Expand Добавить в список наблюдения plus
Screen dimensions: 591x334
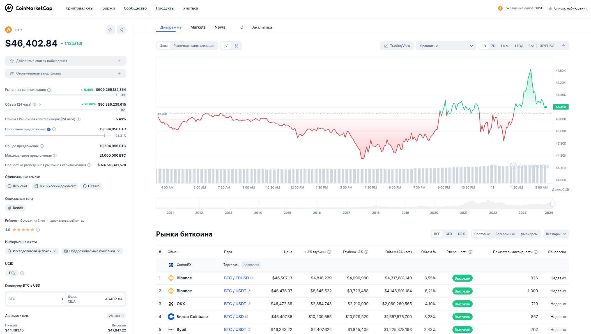(x=119, y=61)
